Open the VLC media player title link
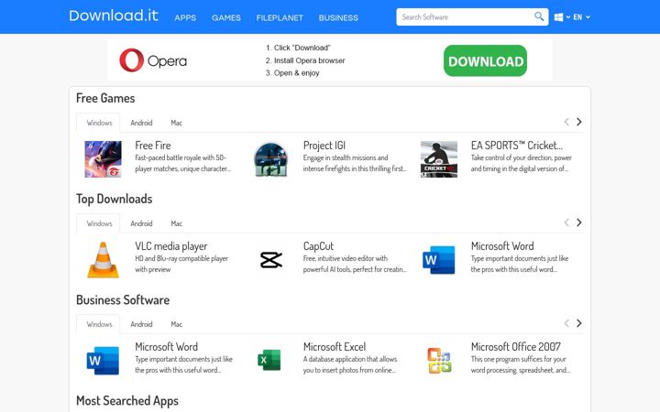 tap(170, 246)
